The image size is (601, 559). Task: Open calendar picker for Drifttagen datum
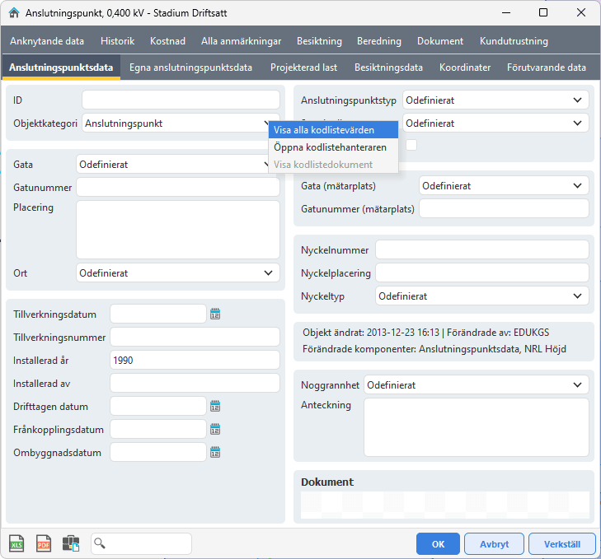coord(216,406)
